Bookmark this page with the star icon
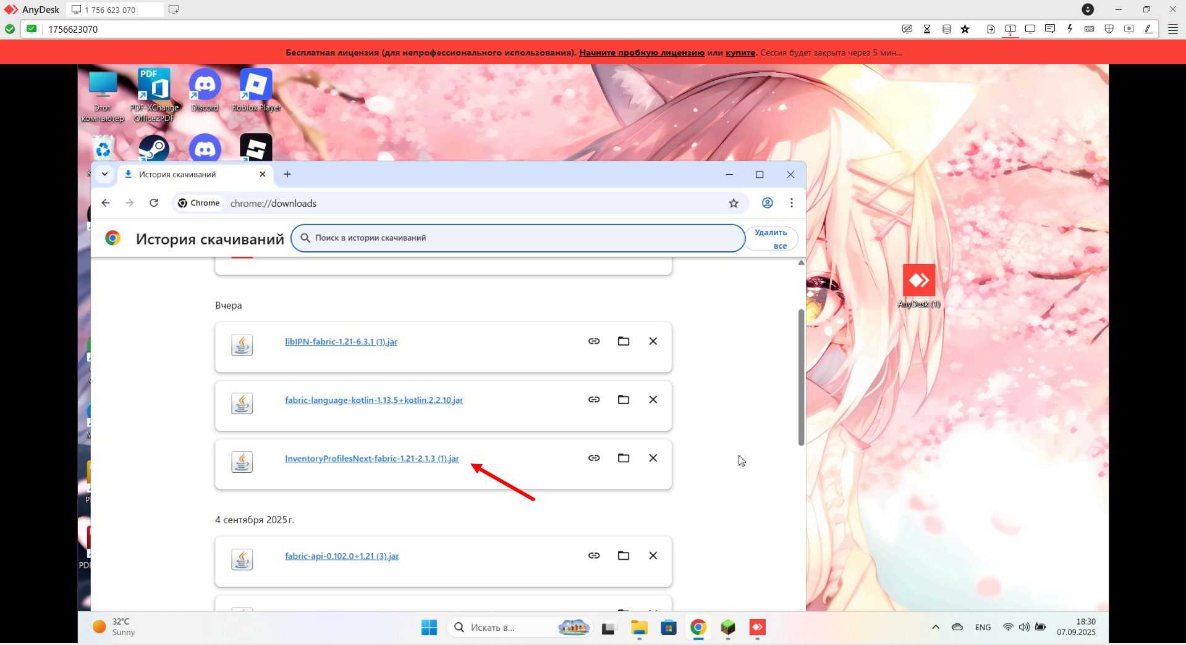The image size is (1186, 645). tap(734, 203)
